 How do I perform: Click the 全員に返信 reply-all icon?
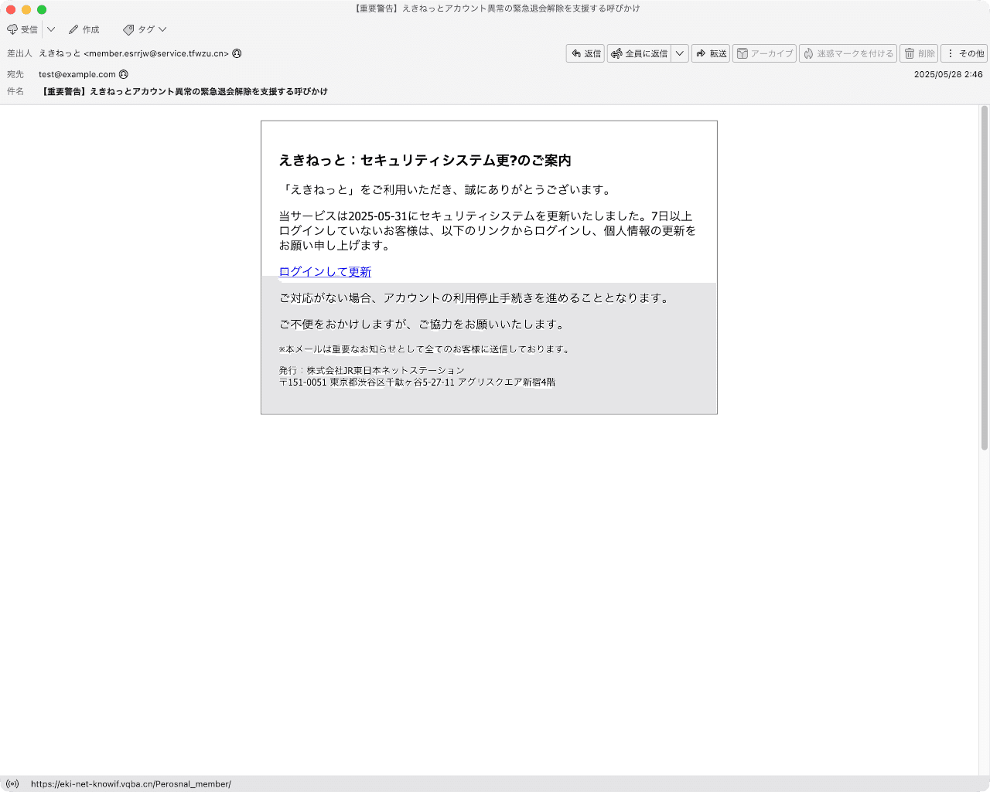click(616, 53)
